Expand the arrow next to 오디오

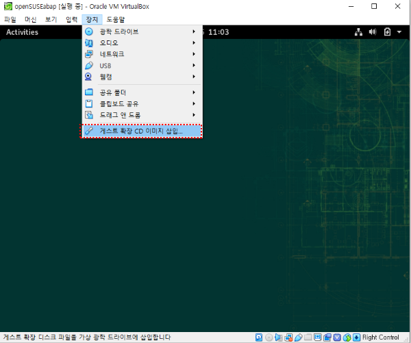194,42
